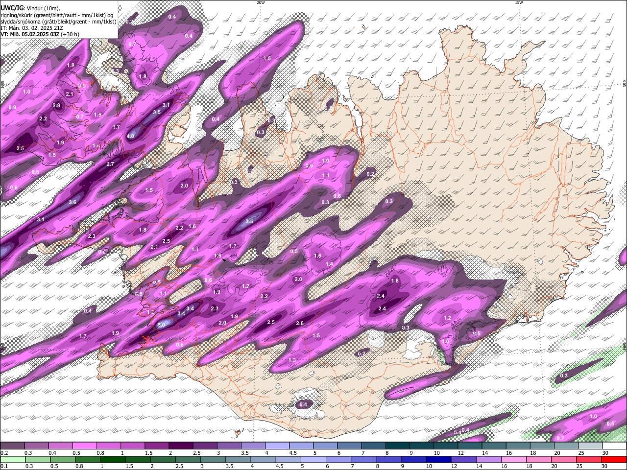Image resolution: width=627 pixels, height=470 pixels.
Task: Click the pale grey swatch labeled 25 in snow scale
Action: click(x=590, y=446)
